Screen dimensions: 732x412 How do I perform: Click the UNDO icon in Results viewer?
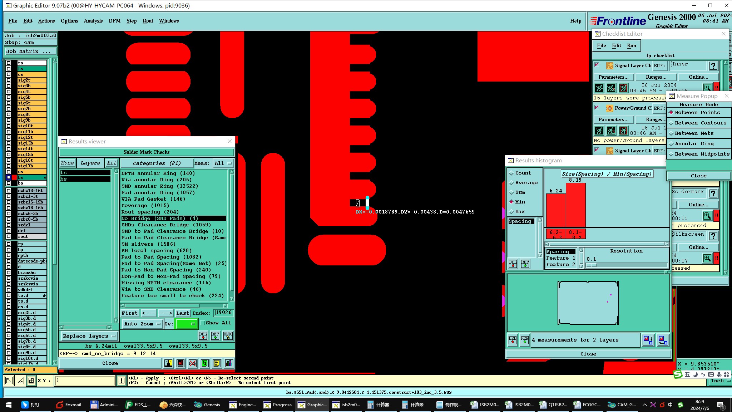tap(228, 335)
